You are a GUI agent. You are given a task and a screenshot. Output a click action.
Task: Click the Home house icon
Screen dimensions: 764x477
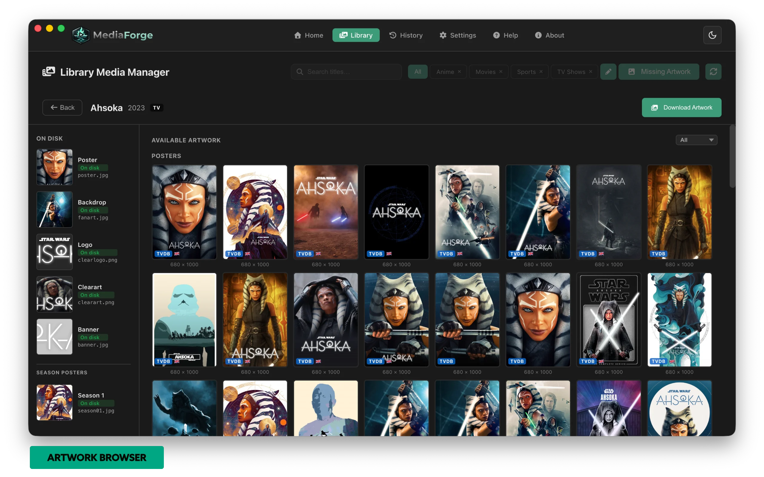point(298,35)
